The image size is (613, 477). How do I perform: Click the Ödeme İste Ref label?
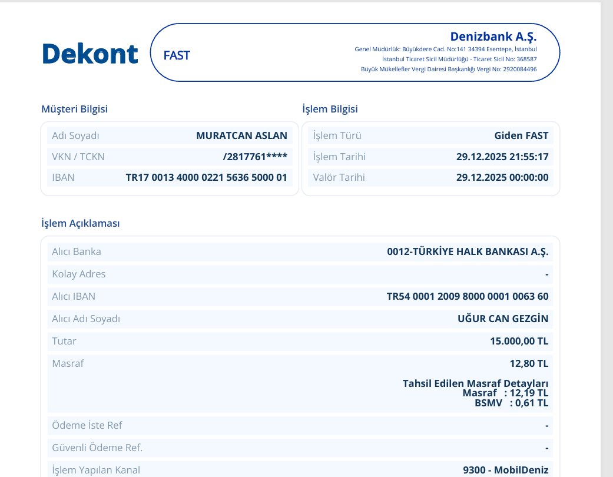pyautogui.click(x=87, y=425)
